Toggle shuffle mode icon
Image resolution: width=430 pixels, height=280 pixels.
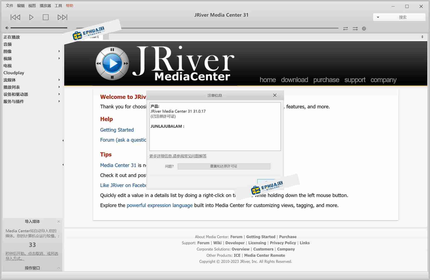[355, 29]
